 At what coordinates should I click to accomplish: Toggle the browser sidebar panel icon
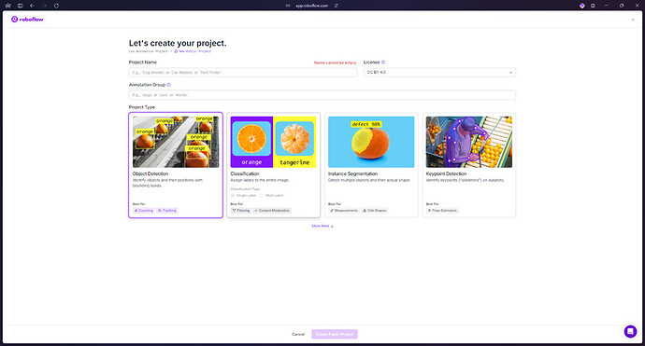click(x=21, y=6)
